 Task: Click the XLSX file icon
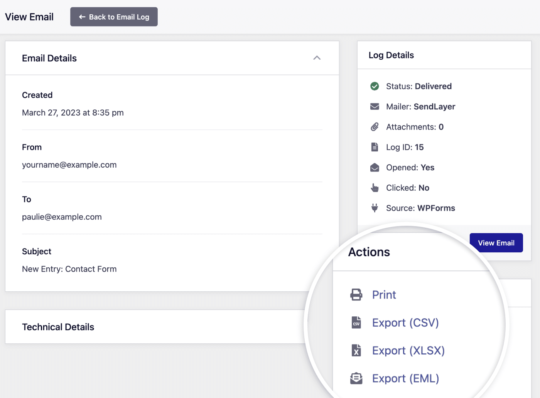click(356, 351)
